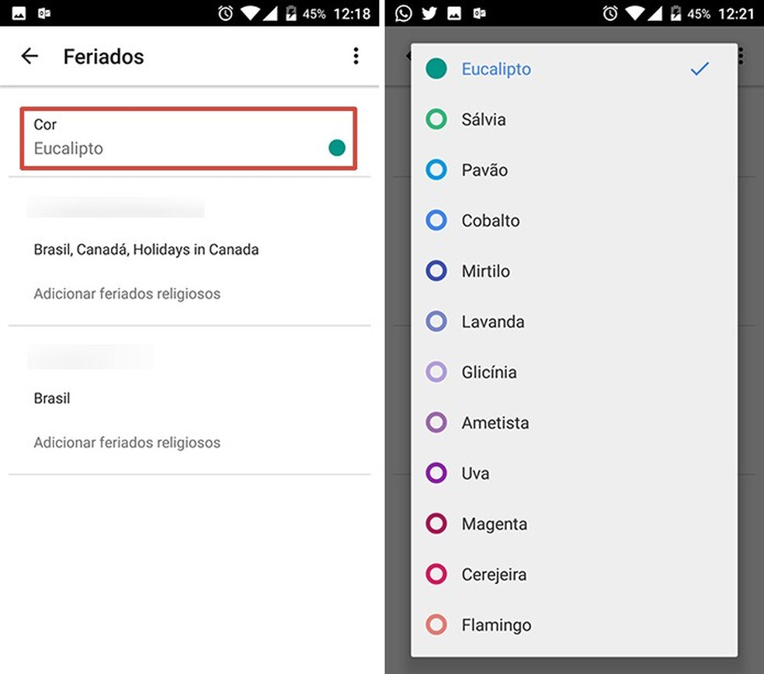Tap the checkmark next to Eucalipto
This screenshot has height=674, width=764.
pyautogui.click(x=699, y=68)
